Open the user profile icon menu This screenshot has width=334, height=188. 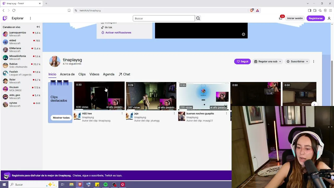pyautogui.click(x=329, y=18)
